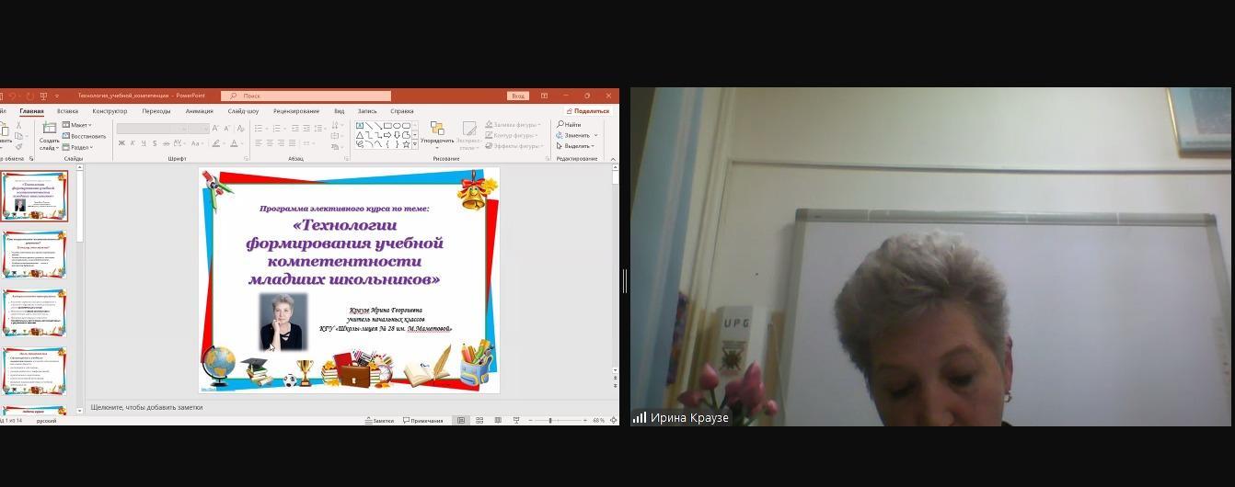The height and width of the screenshot is (487, 1235).
Task: Open the Макет (Layout) dropdown
Action: (79, 125)
